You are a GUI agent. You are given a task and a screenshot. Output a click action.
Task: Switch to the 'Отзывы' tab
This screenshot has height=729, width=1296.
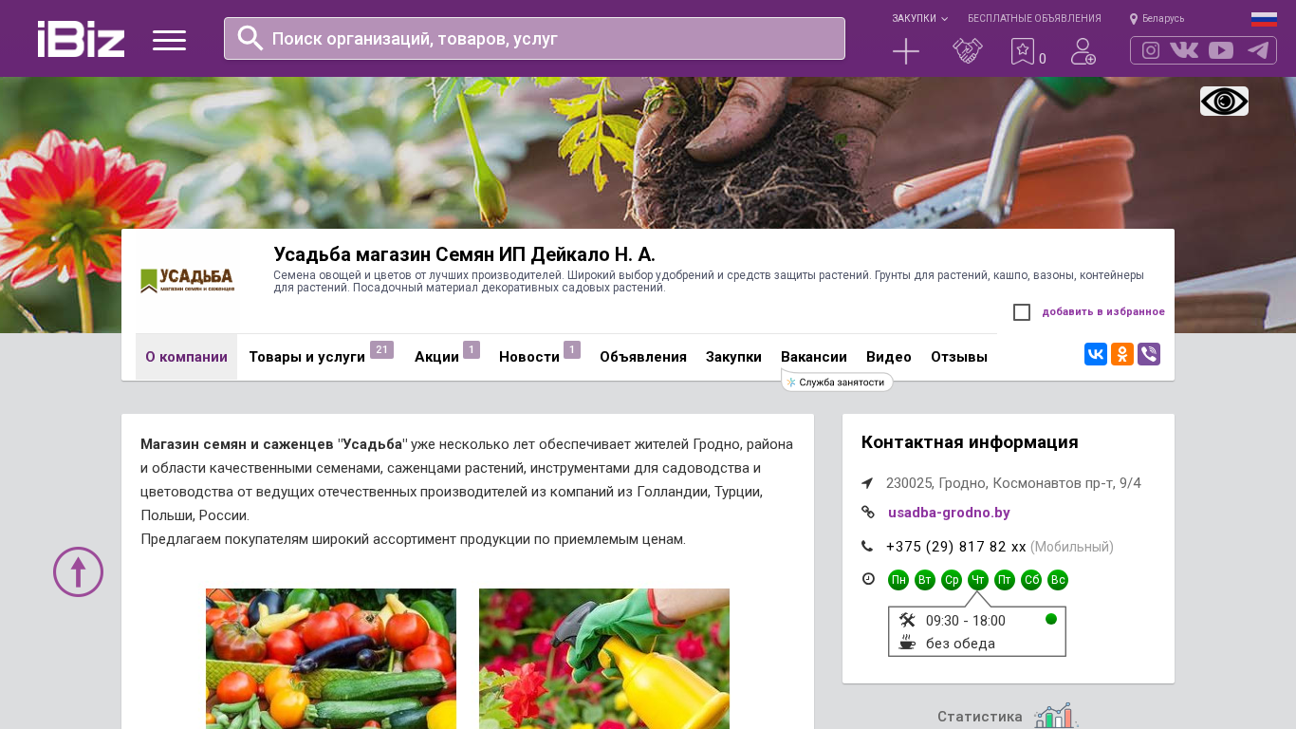[x=959, y=357]
